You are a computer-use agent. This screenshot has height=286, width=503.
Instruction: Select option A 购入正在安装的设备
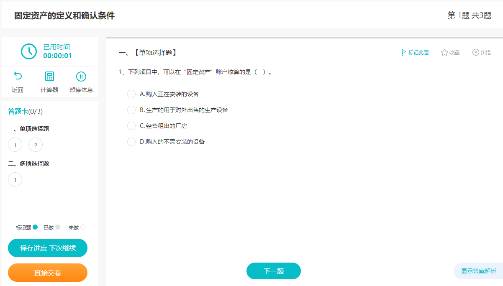(131, 94)
